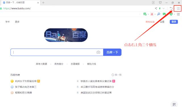Image resolution: width=182 pixels, height=107 pixels.
Task: Open dropdown next to scissors screenshot icon
Action: [155, 14]
